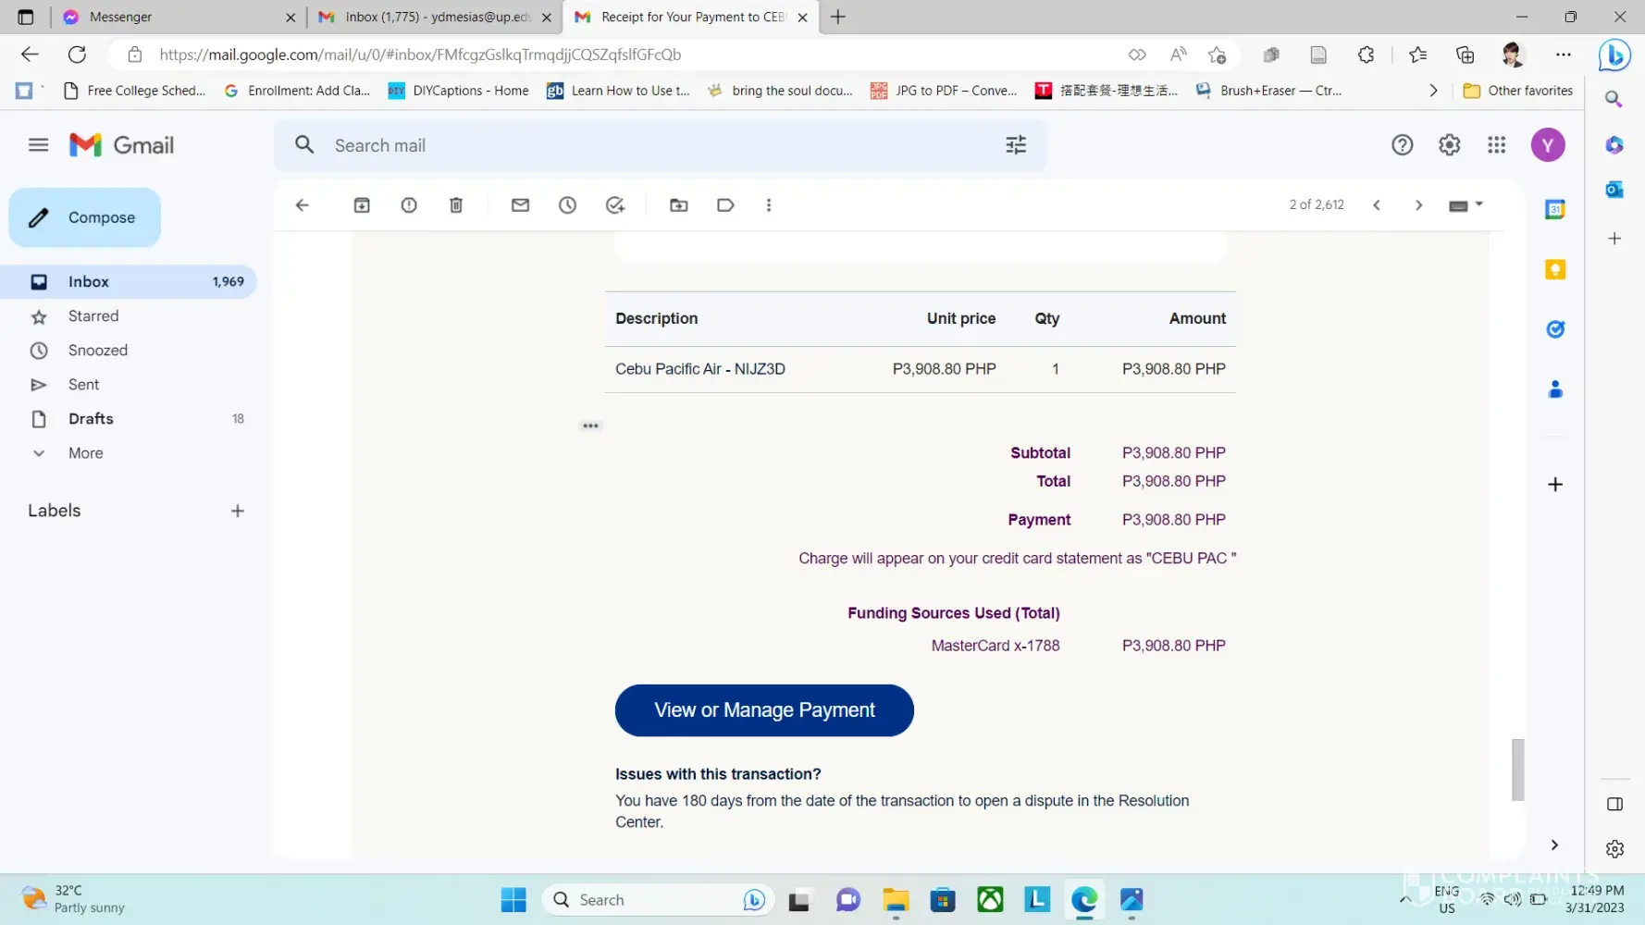Show hidden system tray icons
1645x925 pixels.
pyautogui.click(x=1405, y=898)
